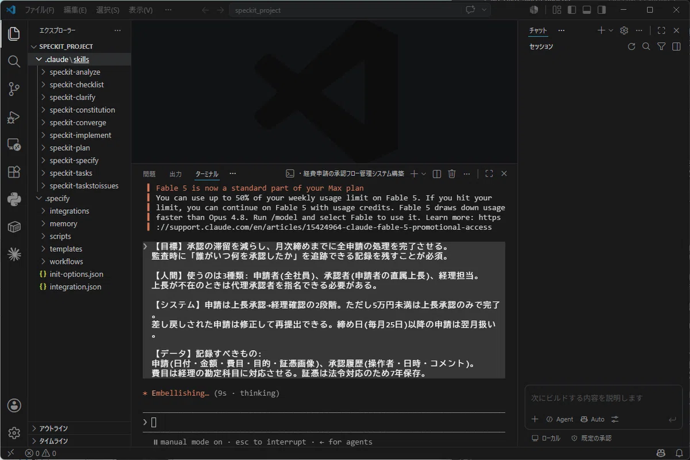Open new terminal profile dropdown arrow

click(424, 174)
